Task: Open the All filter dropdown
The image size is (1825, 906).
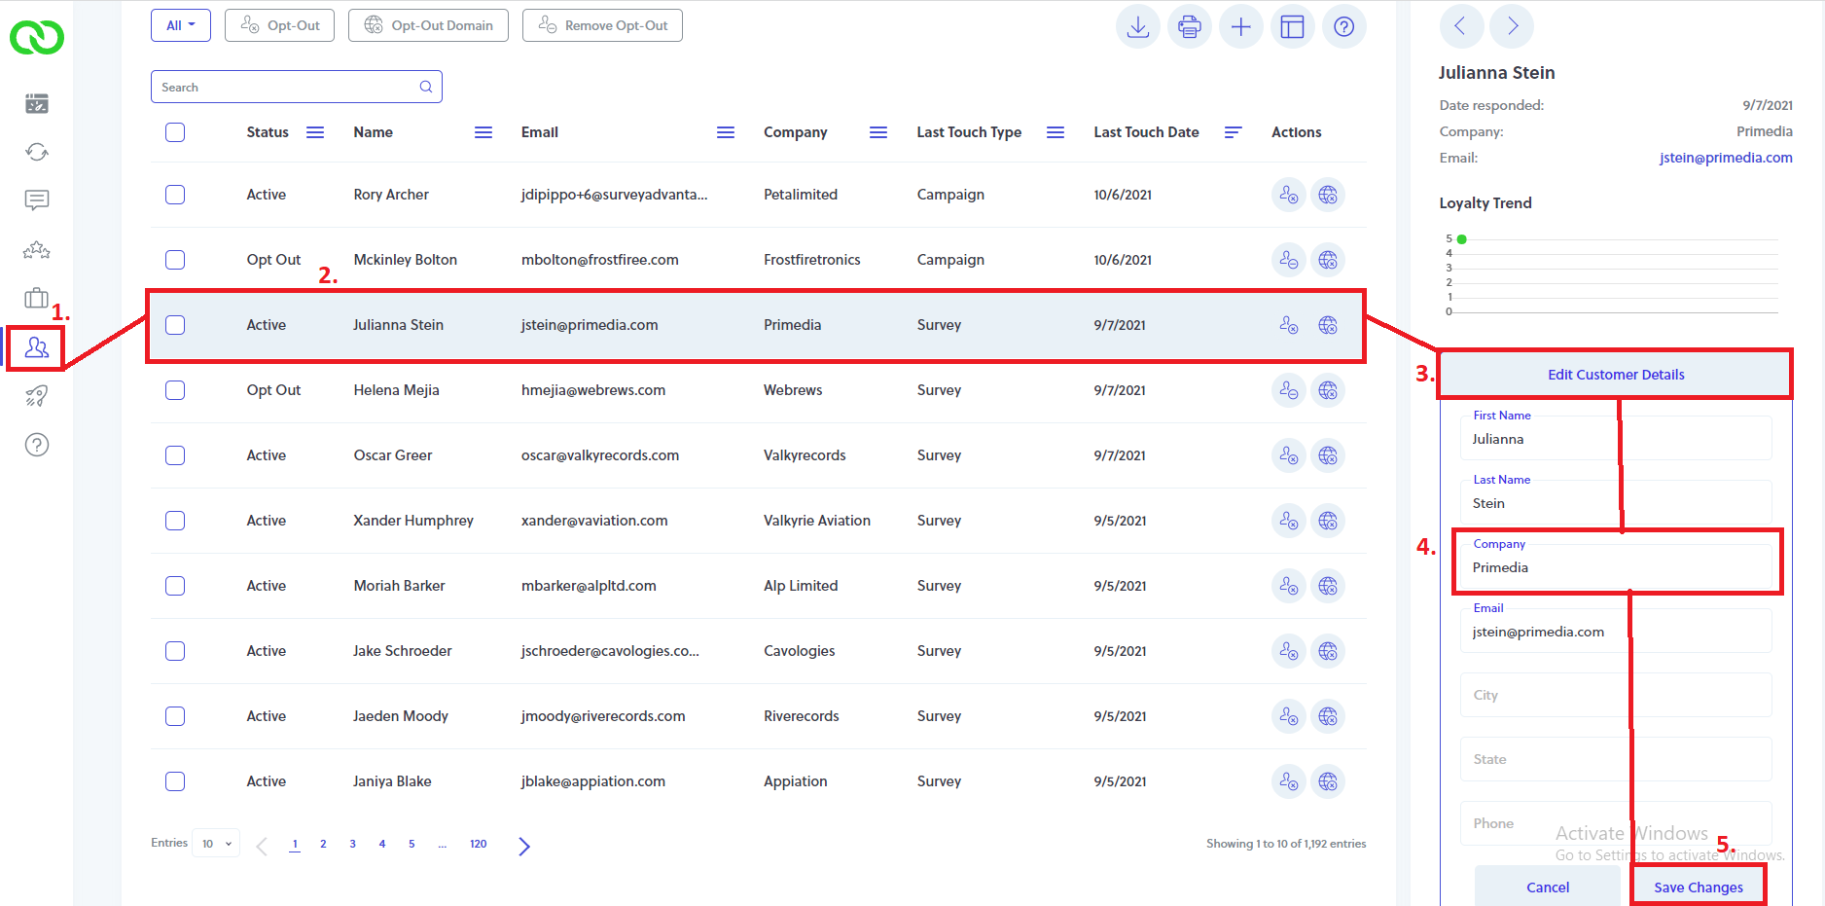Action: [181, 25]
